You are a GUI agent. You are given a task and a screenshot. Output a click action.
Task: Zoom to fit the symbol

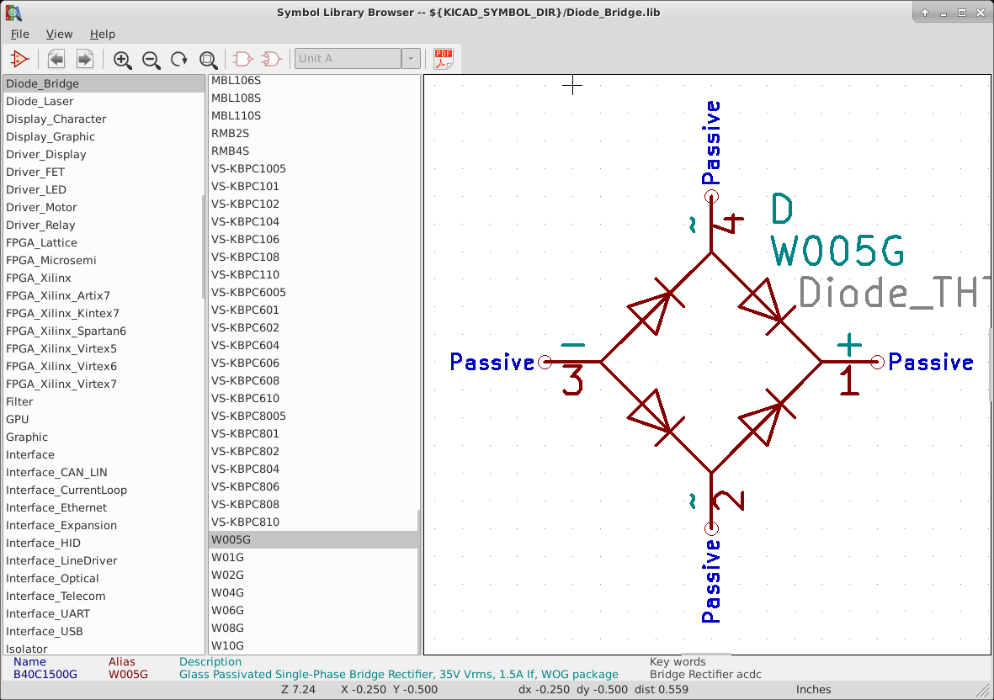pyautogui.click(x=208, y=60)
